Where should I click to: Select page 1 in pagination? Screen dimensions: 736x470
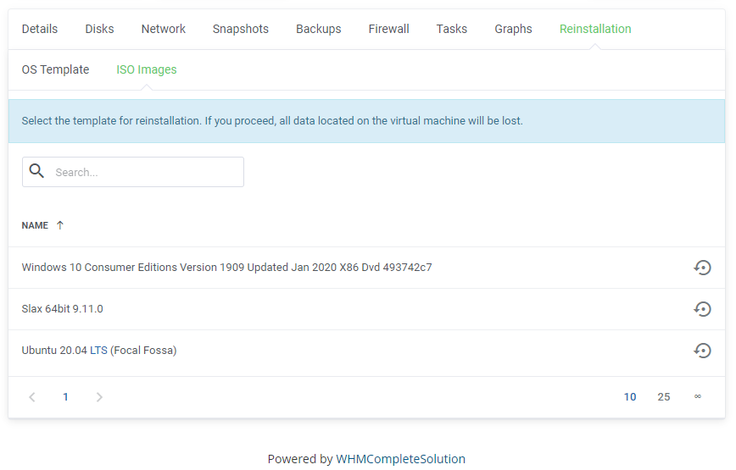[x=66, y=397]
